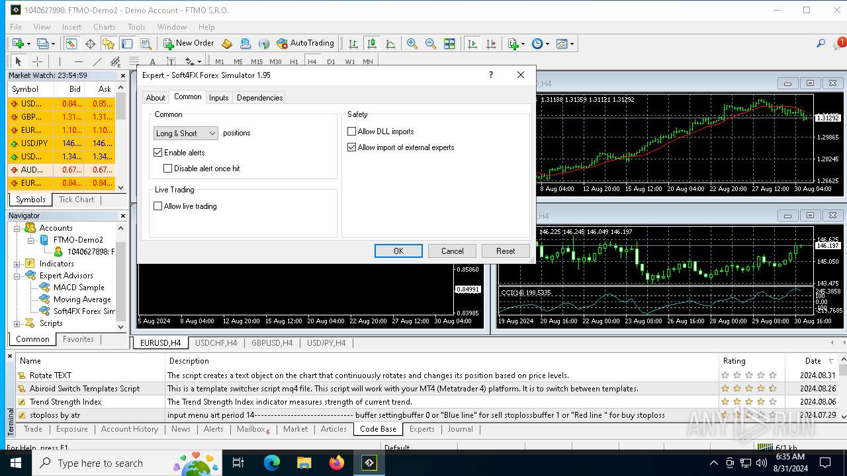Toggle the AutoTrading button

pyautogui.click(x=306, y=44)
